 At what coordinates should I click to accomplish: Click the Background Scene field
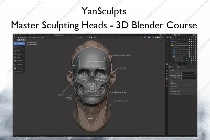pyautogui.click(x=188, y=76)
